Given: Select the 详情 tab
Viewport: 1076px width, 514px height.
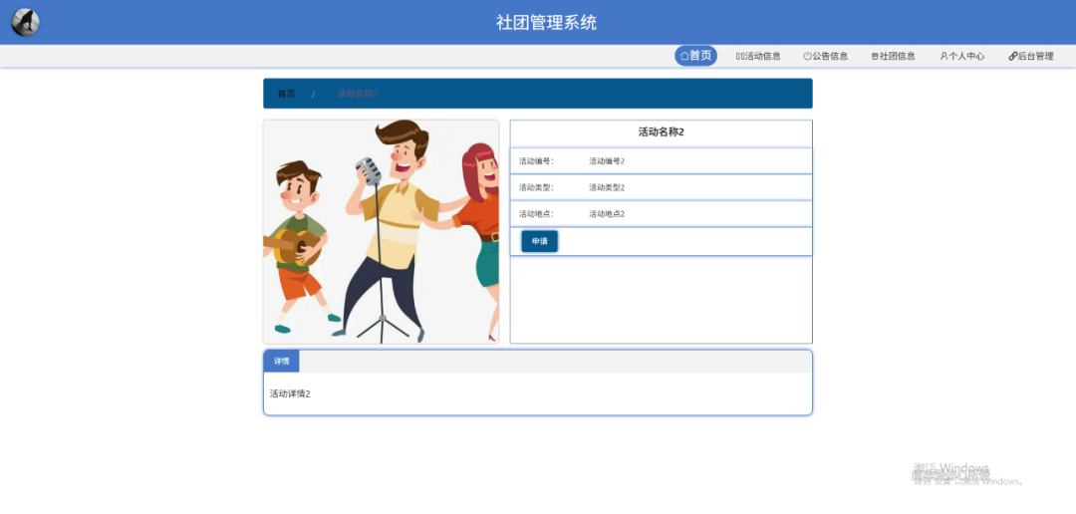Looking at the screenshot, I should tap(281, 361).
